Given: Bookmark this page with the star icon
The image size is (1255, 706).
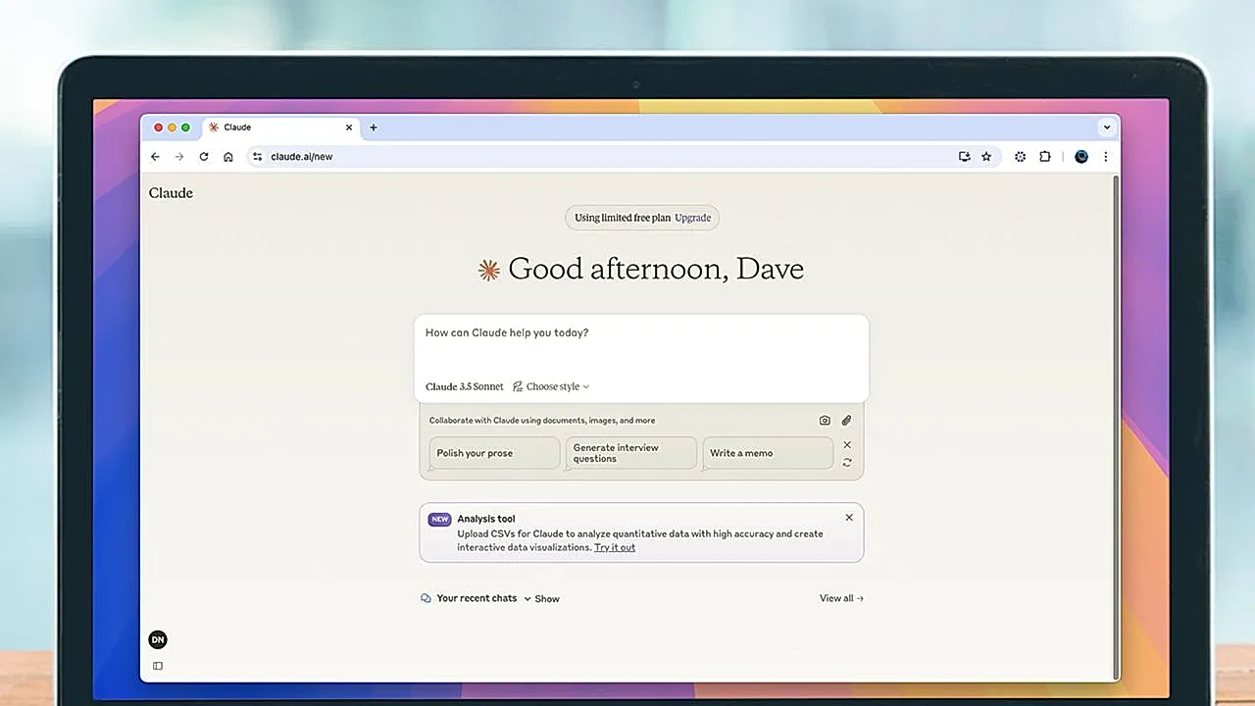Looking at the screenshot, I should coord(986,156).
